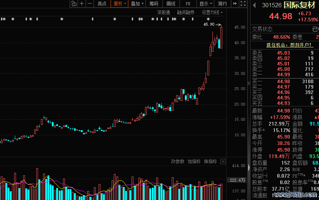Zoom in the chart with the plus icon
Screen dimensions: 319x200
(82, 4)
